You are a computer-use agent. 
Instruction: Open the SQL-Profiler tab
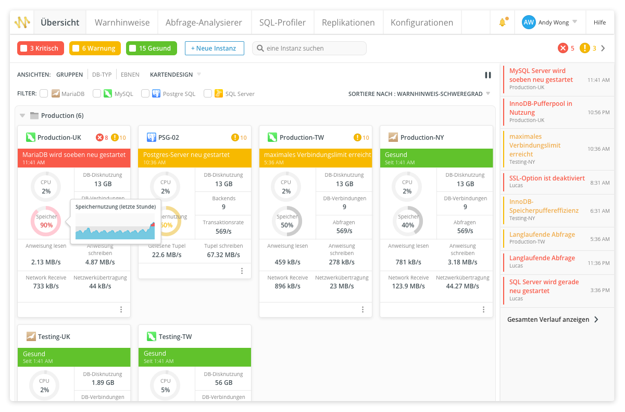[282, 22]
